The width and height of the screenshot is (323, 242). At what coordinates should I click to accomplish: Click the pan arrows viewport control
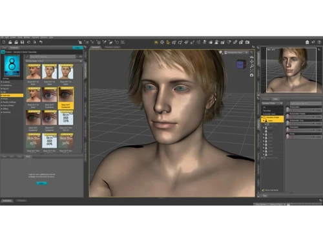[x=251, y=61]
